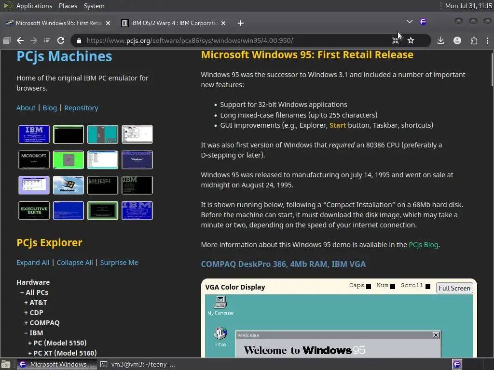Open the Applications menu
The width and height of the screenshot is (494, 370).
pos(34,6)
